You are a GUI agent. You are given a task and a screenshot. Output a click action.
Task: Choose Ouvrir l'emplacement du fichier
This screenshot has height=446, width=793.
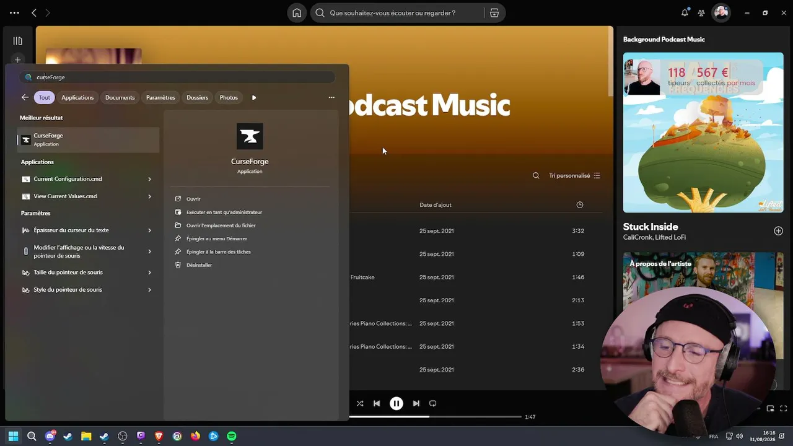pos(221,225)
